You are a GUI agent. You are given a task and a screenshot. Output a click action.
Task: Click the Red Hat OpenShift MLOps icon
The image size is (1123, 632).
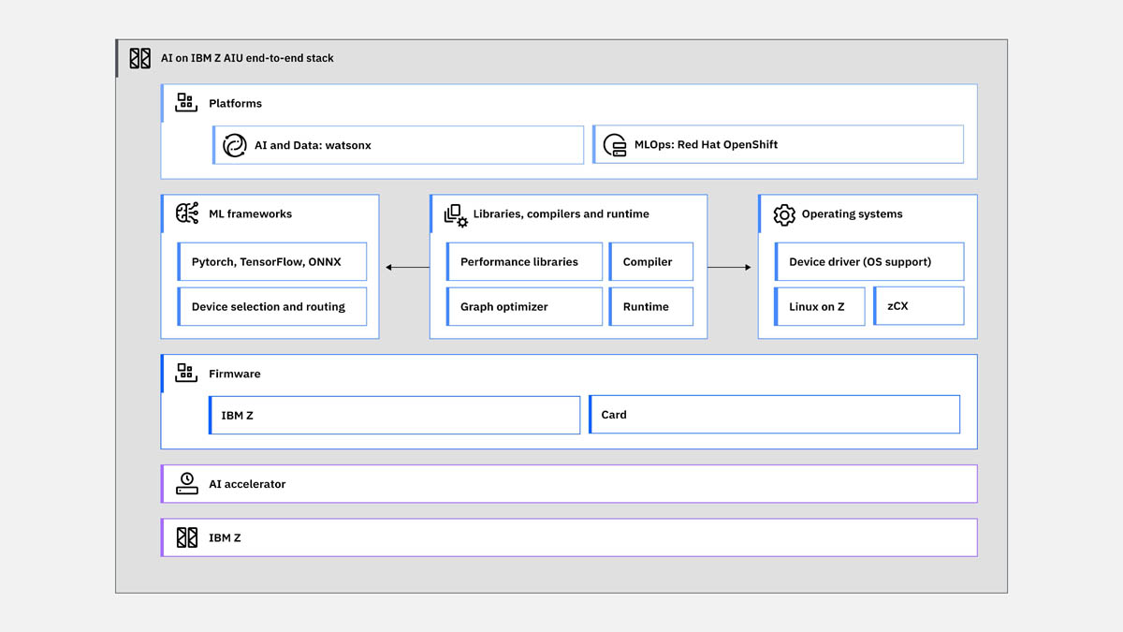click(615, 145)
